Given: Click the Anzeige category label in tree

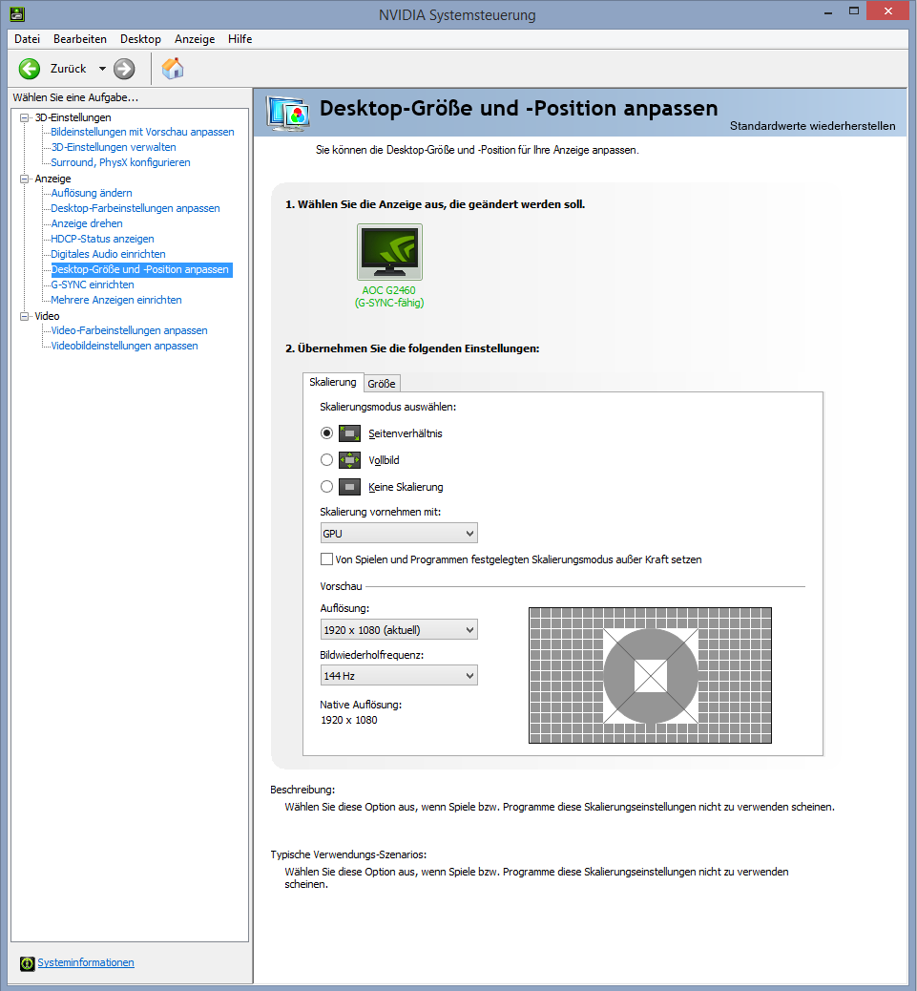Looking at the screenshot, I should 53,179.
